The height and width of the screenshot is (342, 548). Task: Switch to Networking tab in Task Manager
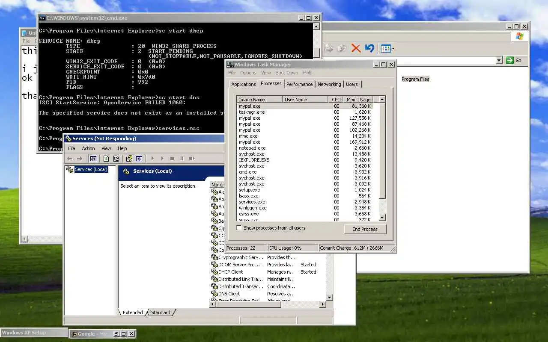tap(329, 84)
